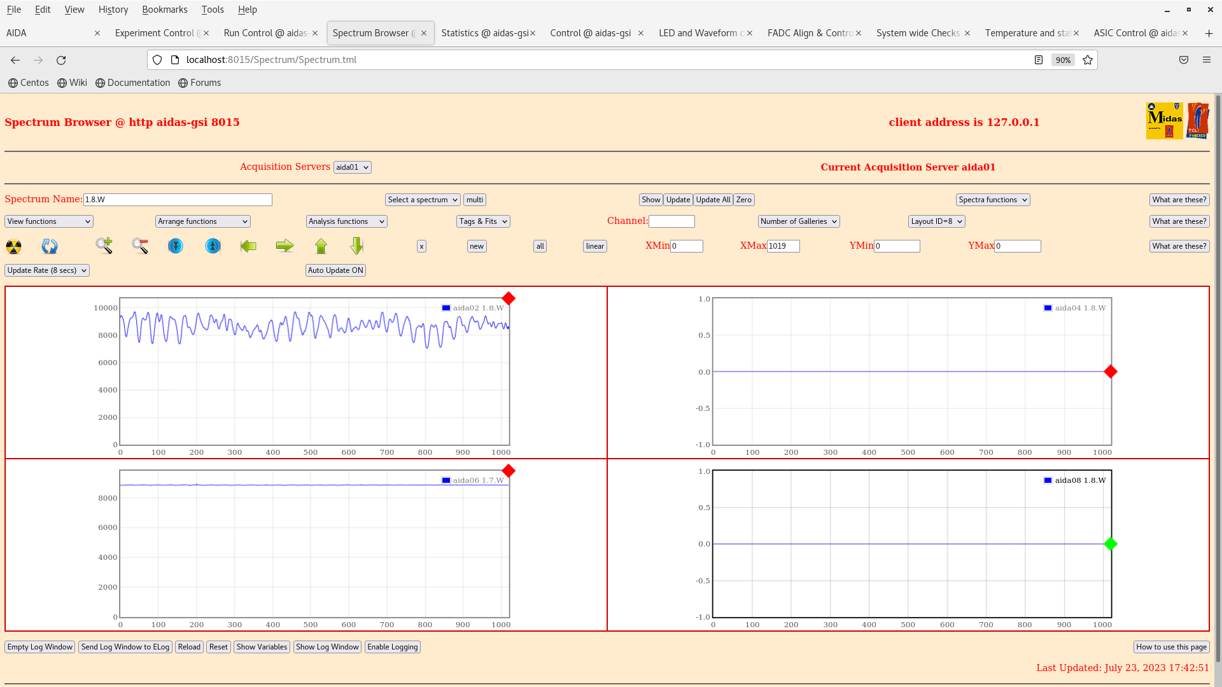Click the green left arrow icon
This screenshot has width=1222, height=687.
(x=248, y=246)
